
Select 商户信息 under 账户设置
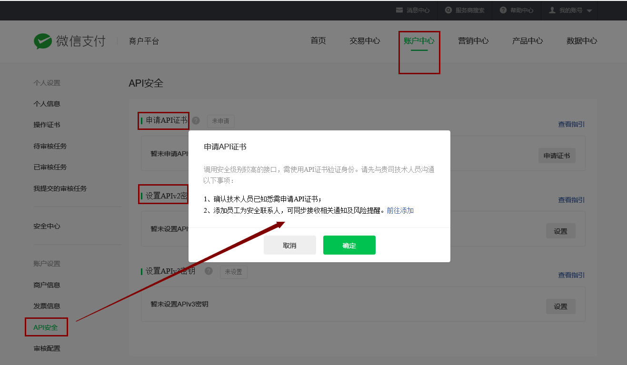[47, 285]
